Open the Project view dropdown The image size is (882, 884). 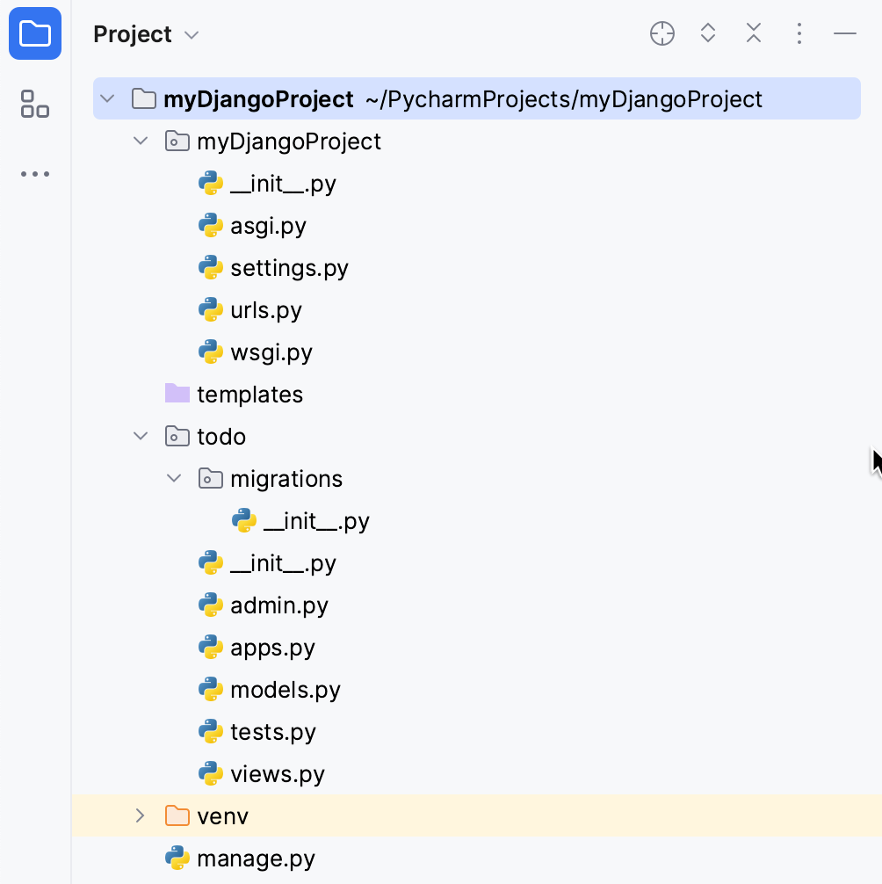[192, 34]
